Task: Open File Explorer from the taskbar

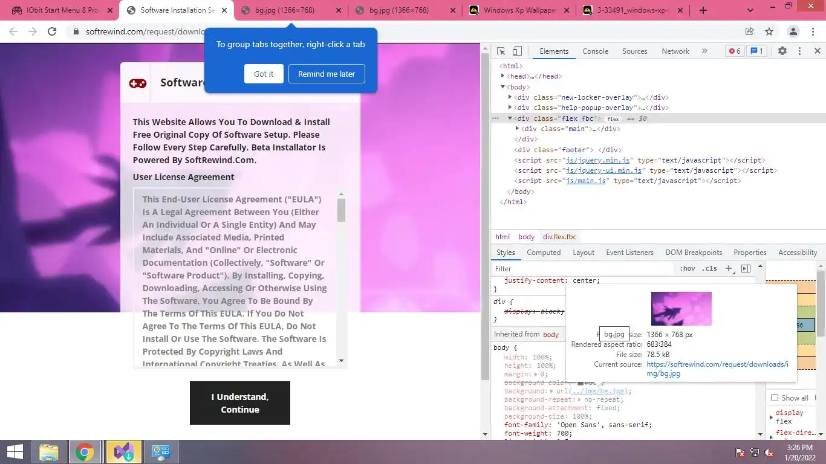Action: coord(49,452)
